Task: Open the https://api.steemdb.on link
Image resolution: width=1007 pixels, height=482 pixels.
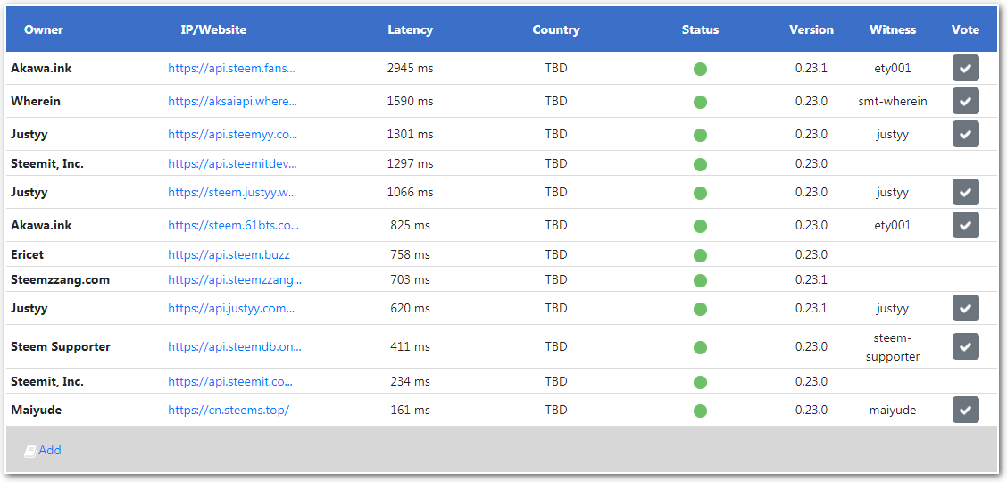Action: [x=235, y=346]
